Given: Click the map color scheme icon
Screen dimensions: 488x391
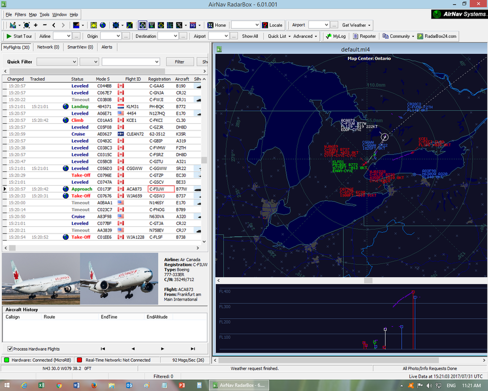Looking at the screenshot, I should tap(76, 25).
